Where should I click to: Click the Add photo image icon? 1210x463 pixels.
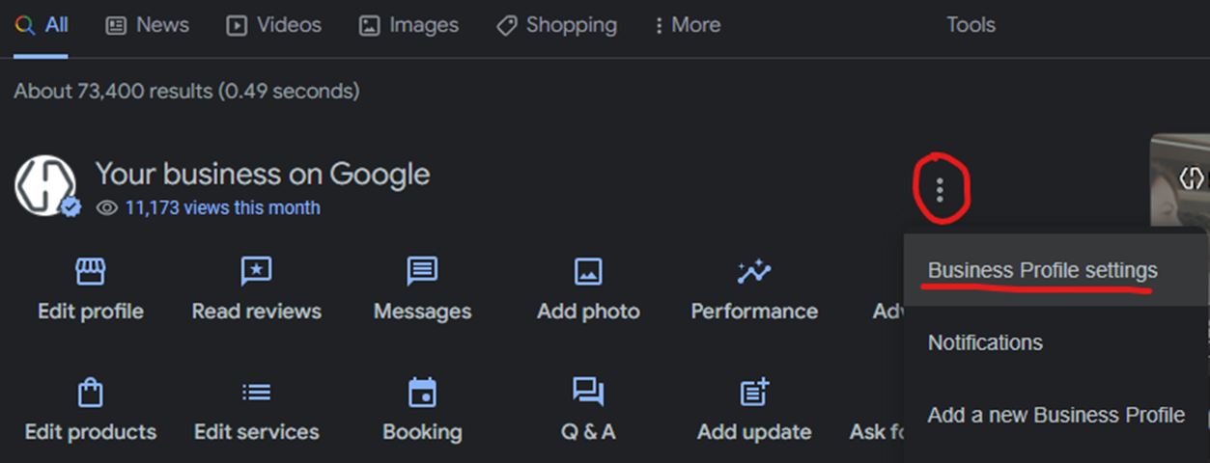click(588, 272)
